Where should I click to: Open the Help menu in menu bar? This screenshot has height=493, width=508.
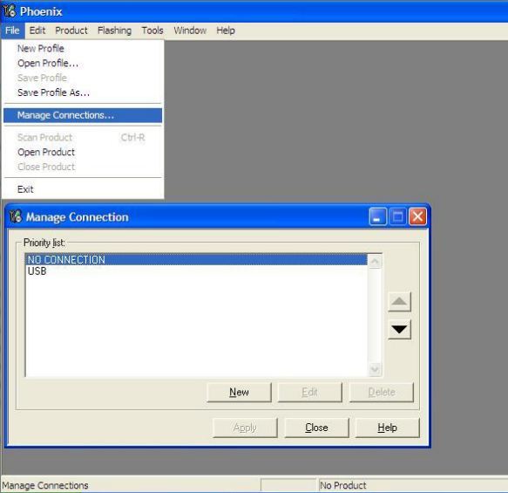click(x=226, y=31)
